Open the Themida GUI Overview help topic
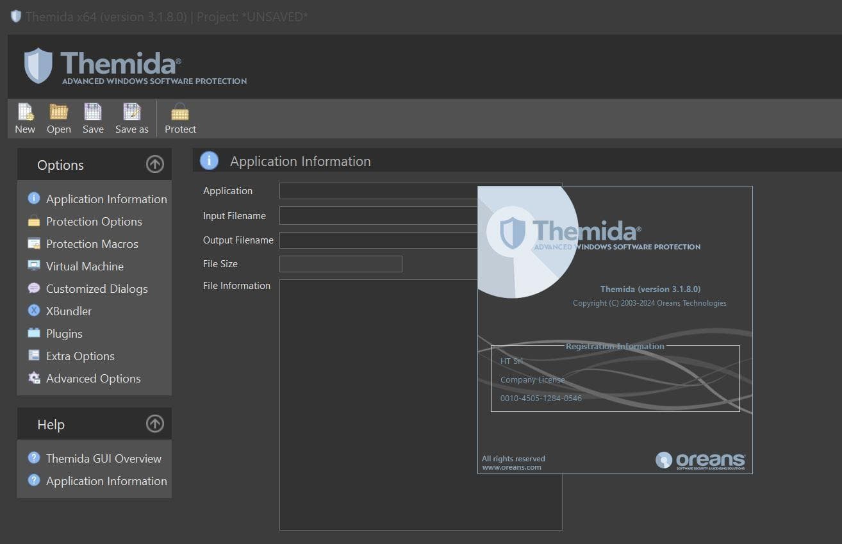 pyautogui.click(x=103, y=458)
